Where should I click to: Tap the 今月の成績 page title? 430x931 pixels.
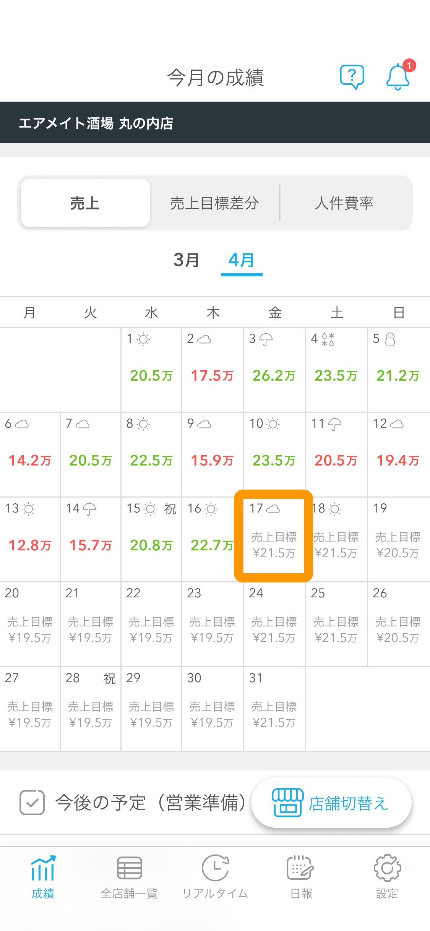tap(216, 77)
